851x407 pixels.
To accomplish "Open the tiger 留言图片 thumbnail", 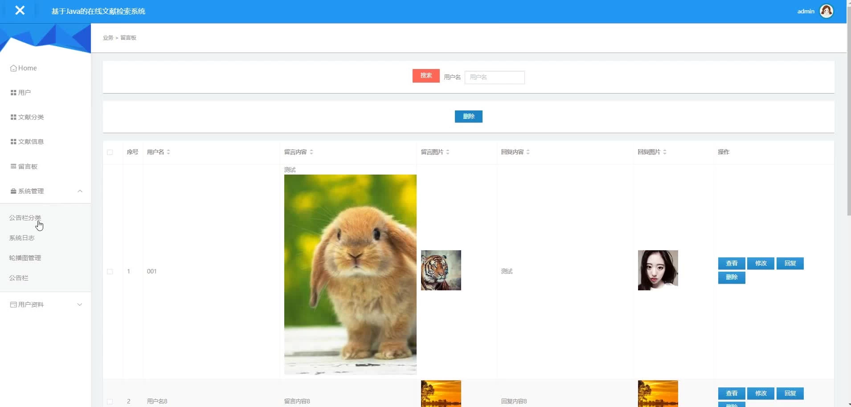I will click(441, 270).
